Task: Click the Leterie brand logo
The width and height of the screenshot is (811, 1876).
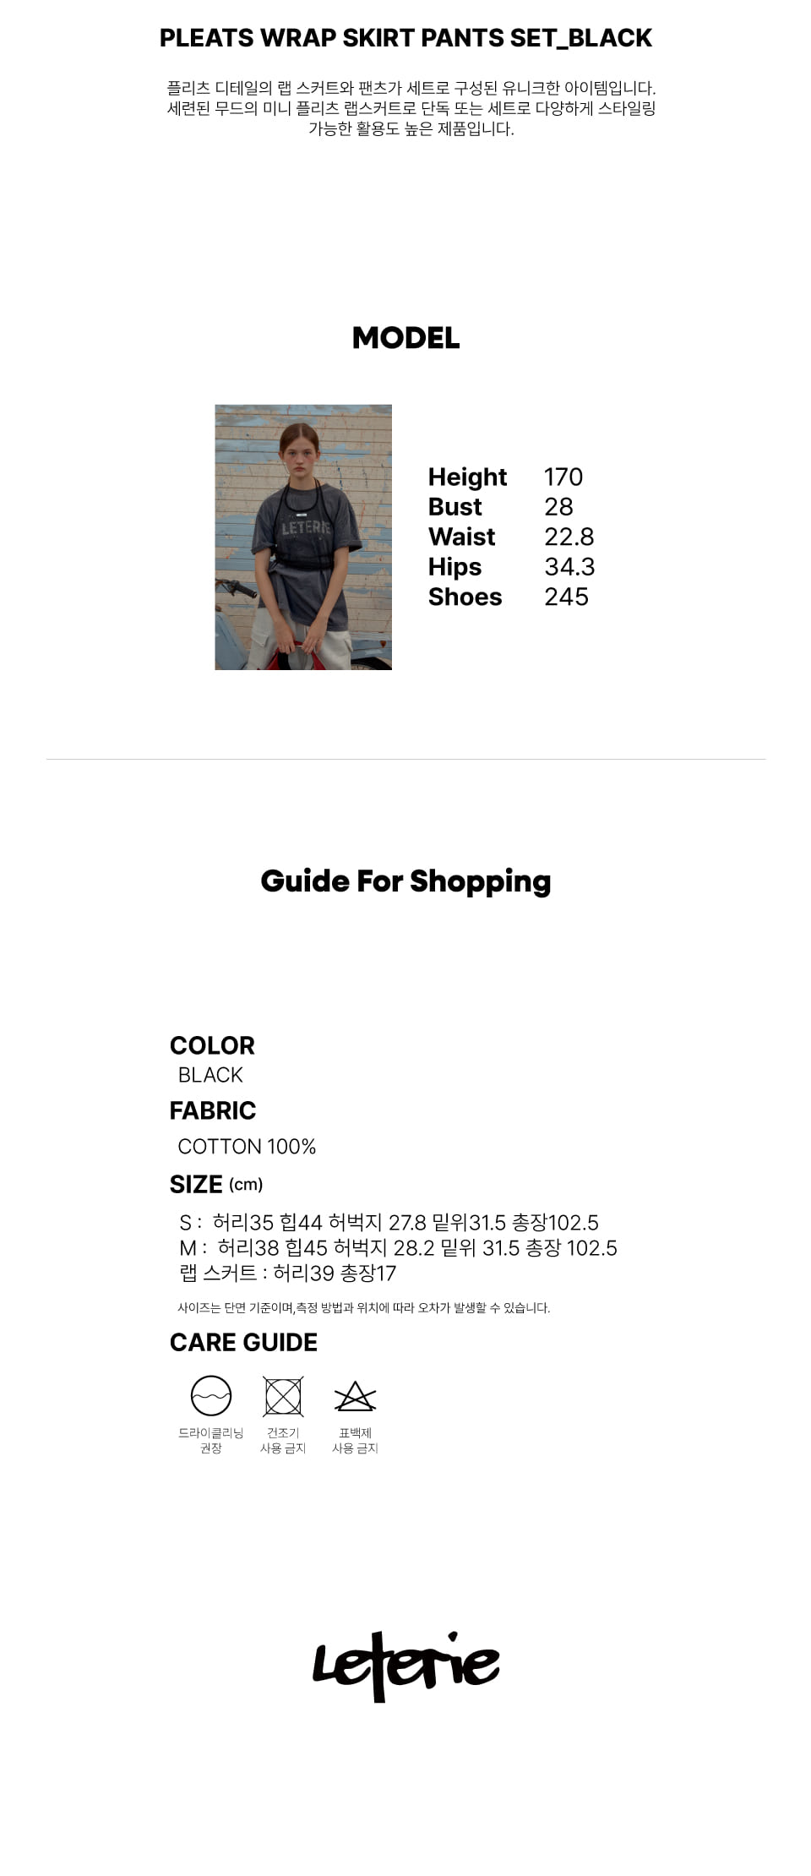Action: (406, 1665)
